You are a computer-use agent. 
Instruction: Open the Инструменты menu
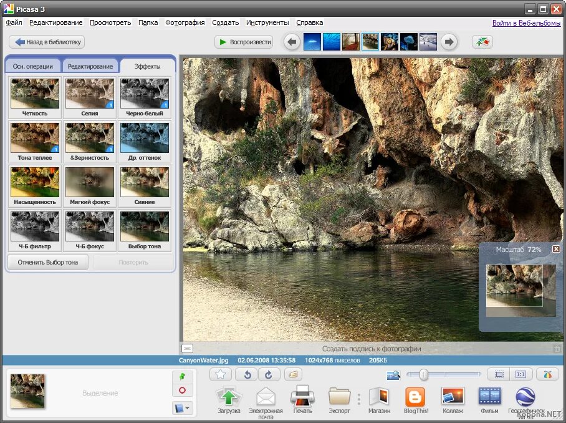pos(268,22)
